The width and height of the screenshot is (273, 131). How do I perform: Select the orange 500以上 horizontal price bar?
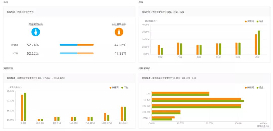click(163, 117)
